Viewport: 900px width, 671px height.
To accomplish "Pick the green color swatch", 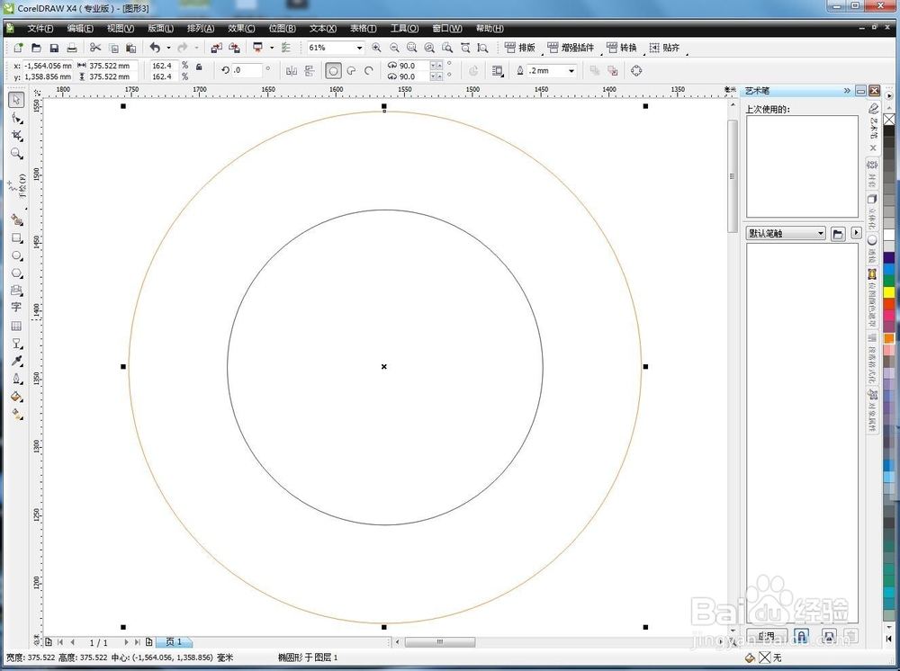I will tap(889, 281).
